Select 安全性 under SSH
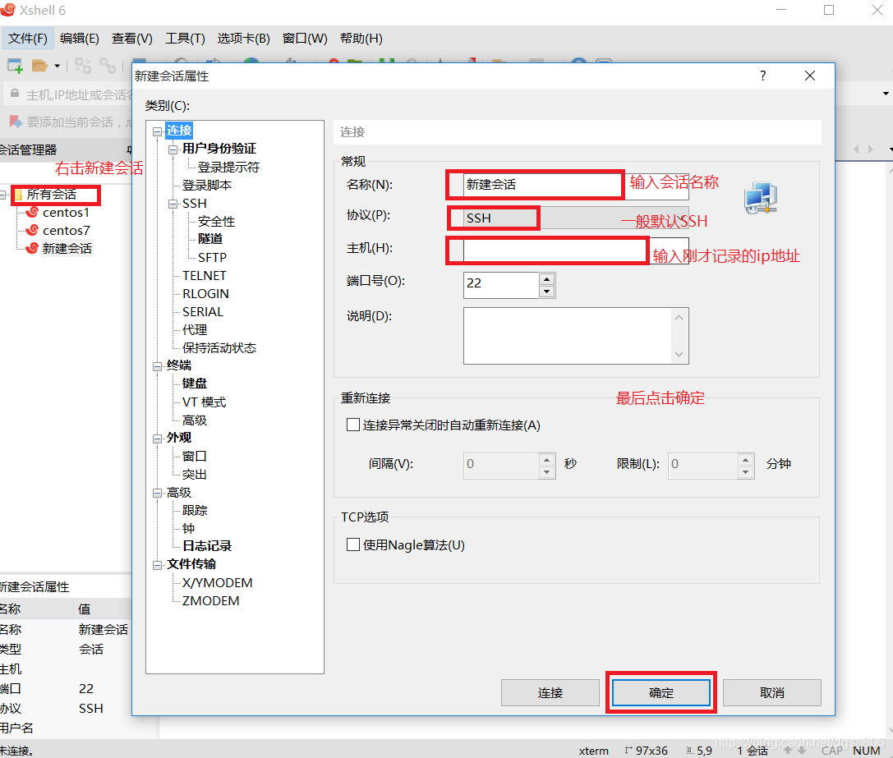This screenshot has width=893, height=758. coord(216,222)
